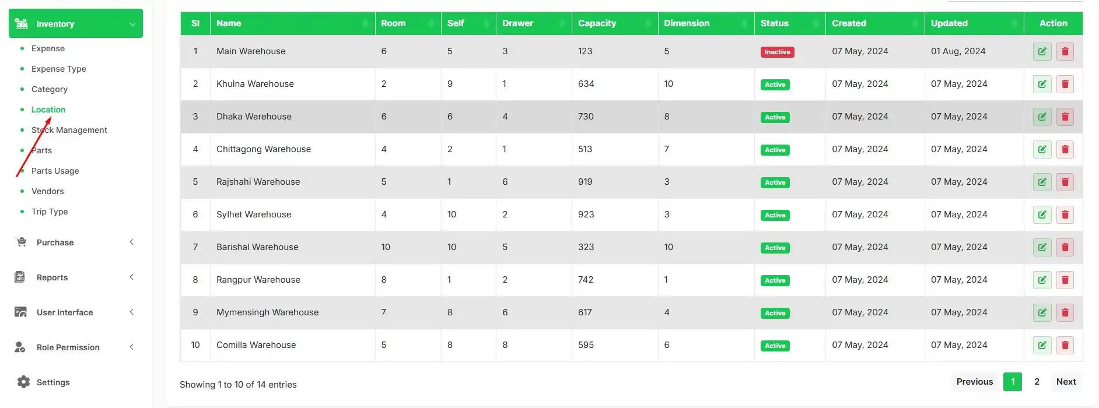Edit the Main Warehouse row

(1042, 51)
